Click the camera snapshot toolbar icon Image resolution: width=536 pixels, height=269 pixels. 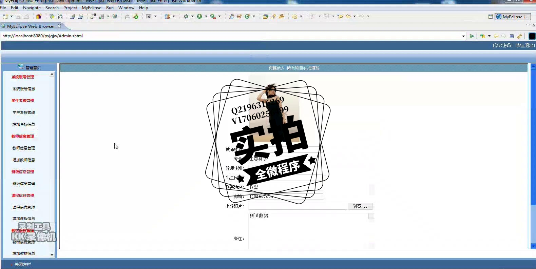149,16
